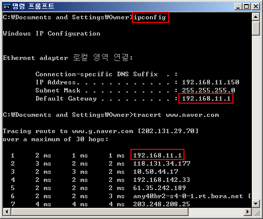Click the Ethernet adapter 로컬 영역 연결 line
Image resolution: width=263 pixels, height=219 pixels.
point(68,57)
